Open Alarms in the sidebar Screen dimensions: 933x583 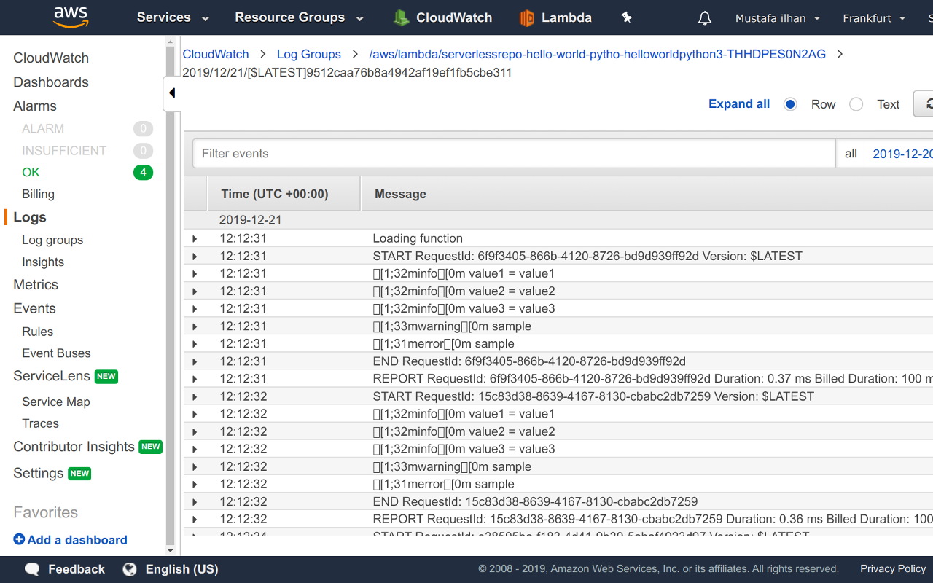[35, 106]
